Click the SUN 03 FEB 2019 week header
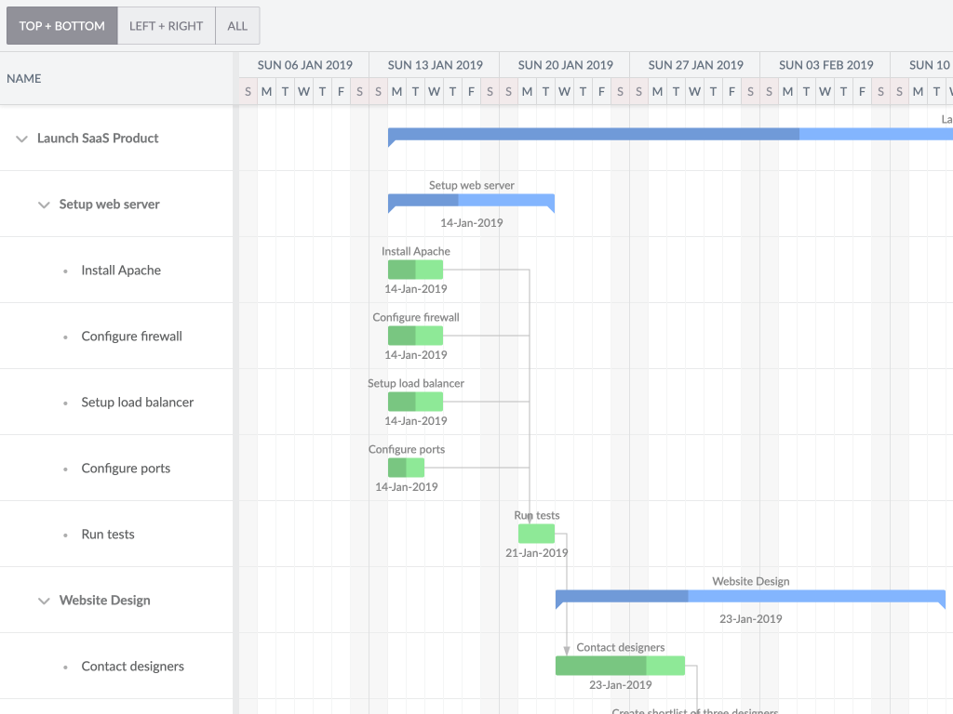The width and height of the screenshot is (953, 714). (x=826, y=65)
